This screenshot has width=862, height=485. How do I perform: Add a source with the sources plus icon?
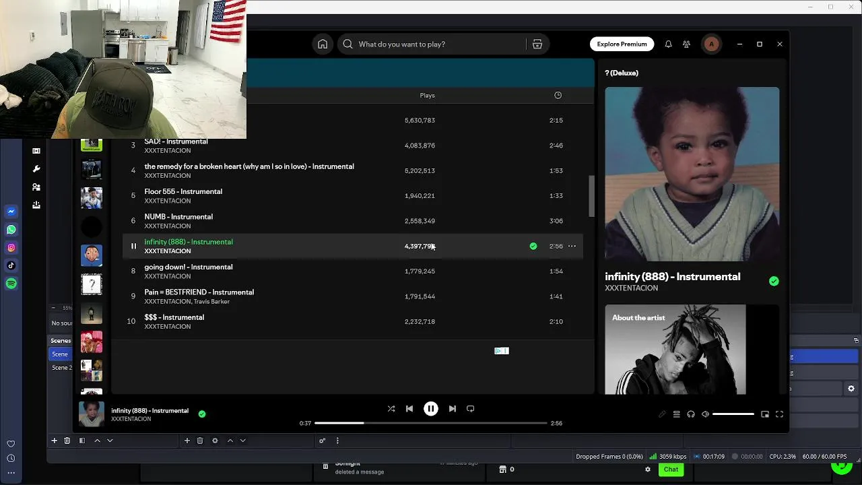pos(187,441)
